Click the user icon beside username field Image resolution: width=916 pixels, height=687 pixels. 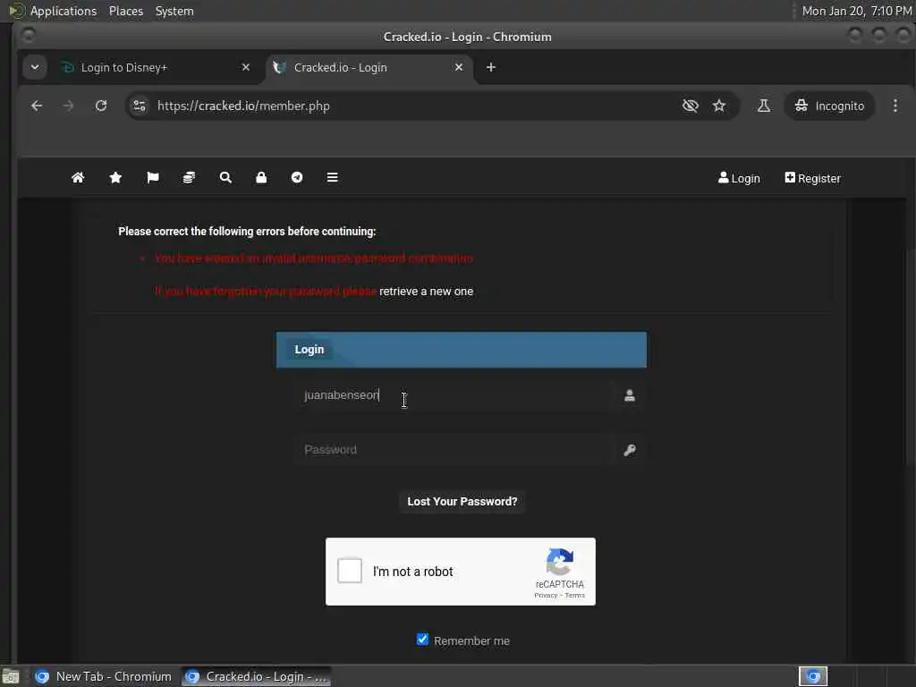629,395
